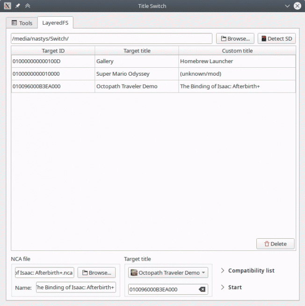Browse for the SD card folder
The height and width of the screenshot is (306, 305).
tap(235, 39)
